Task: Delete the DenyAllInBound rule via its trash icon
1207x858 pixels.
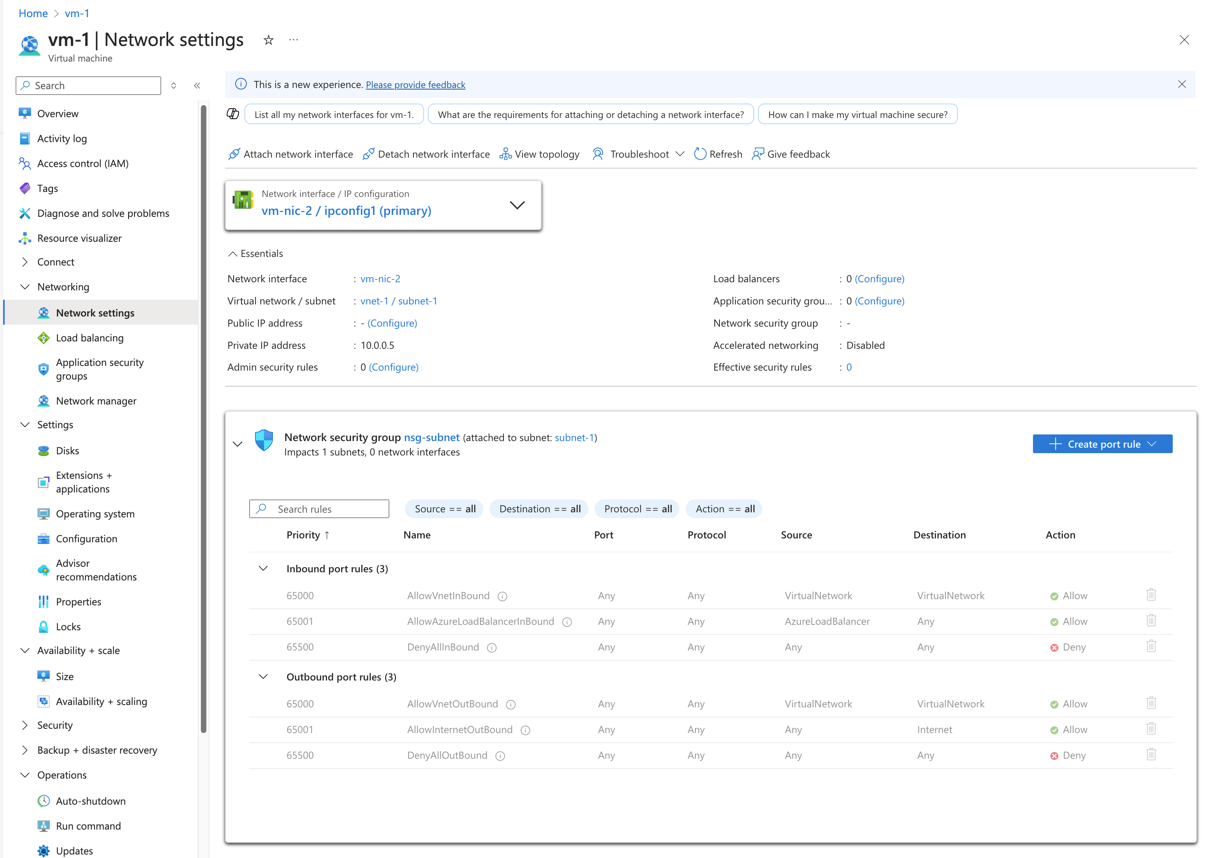Action: point(1151,646)
